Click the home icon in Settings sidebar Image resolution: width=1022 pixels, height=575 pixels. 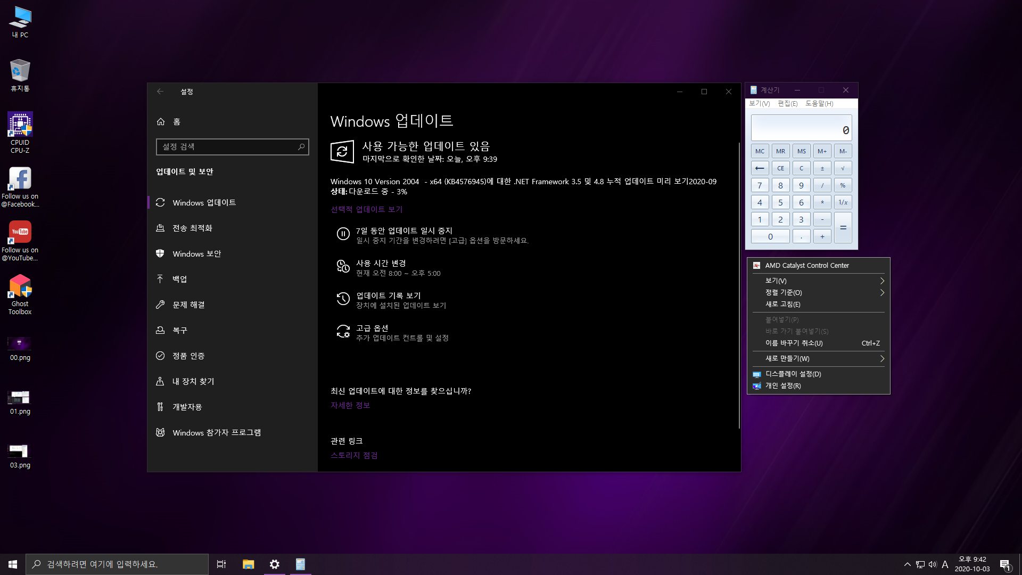click(161, 121)
